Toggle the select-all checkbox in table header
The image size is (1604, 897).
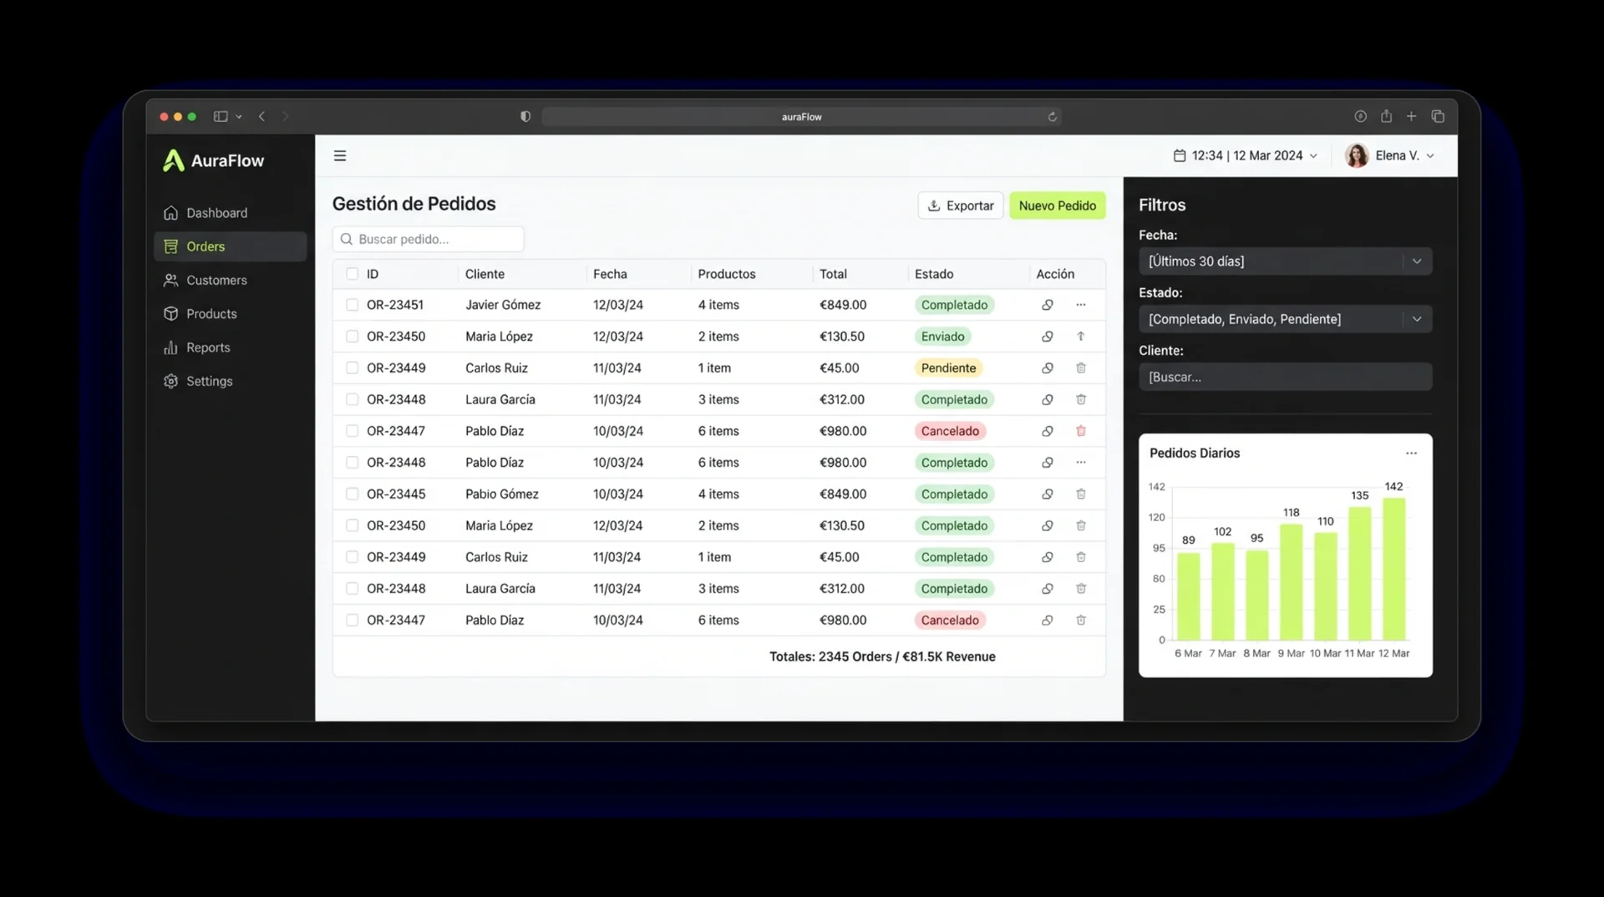[352, 274]
